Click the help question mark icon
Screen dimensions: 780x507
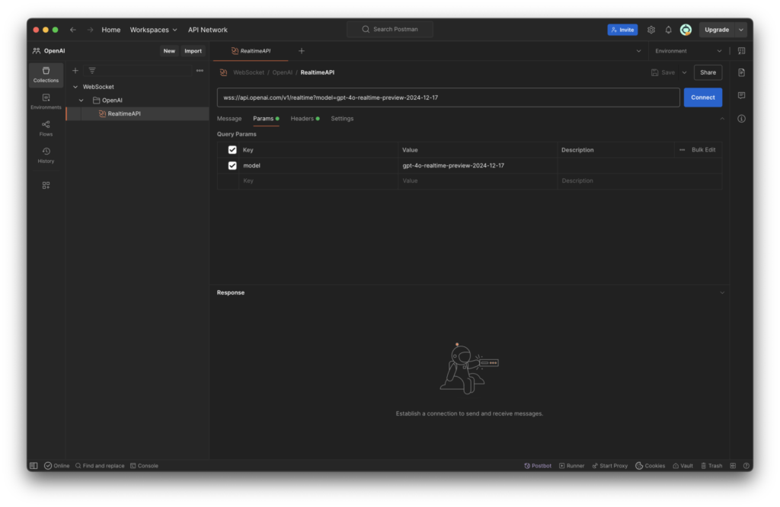coord(746,466)
